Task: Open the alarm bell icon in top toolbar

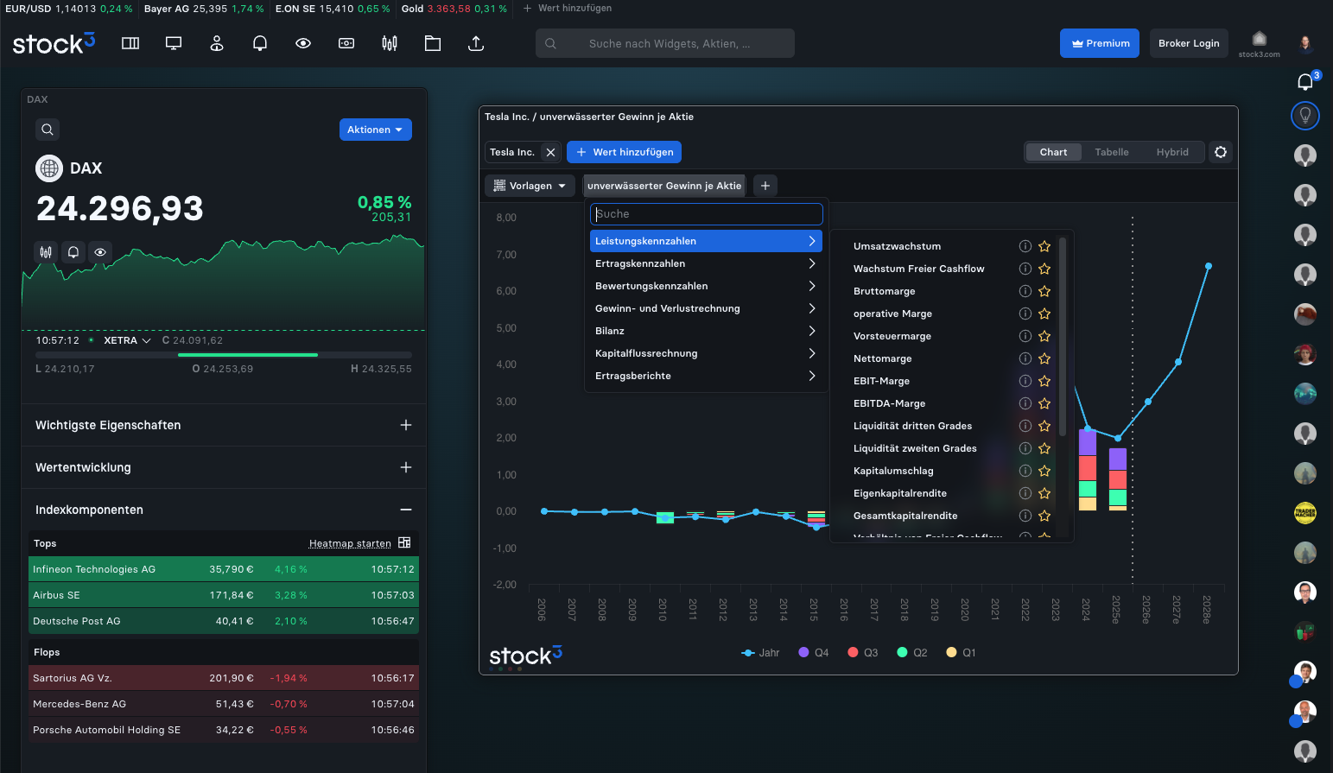Action: pyautogui.click(x=260, y=43)
